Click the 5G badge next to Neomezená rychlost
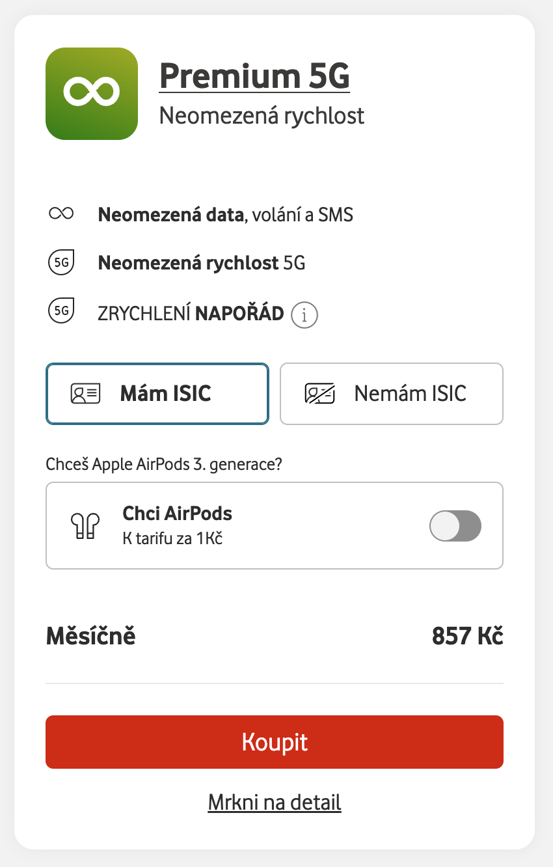 [x=61, y=263]
